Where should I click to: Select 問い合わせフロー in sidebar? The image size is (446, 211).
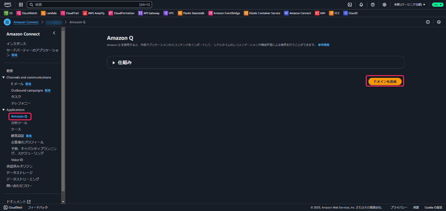pyautogui.click(x=19, y=186)
